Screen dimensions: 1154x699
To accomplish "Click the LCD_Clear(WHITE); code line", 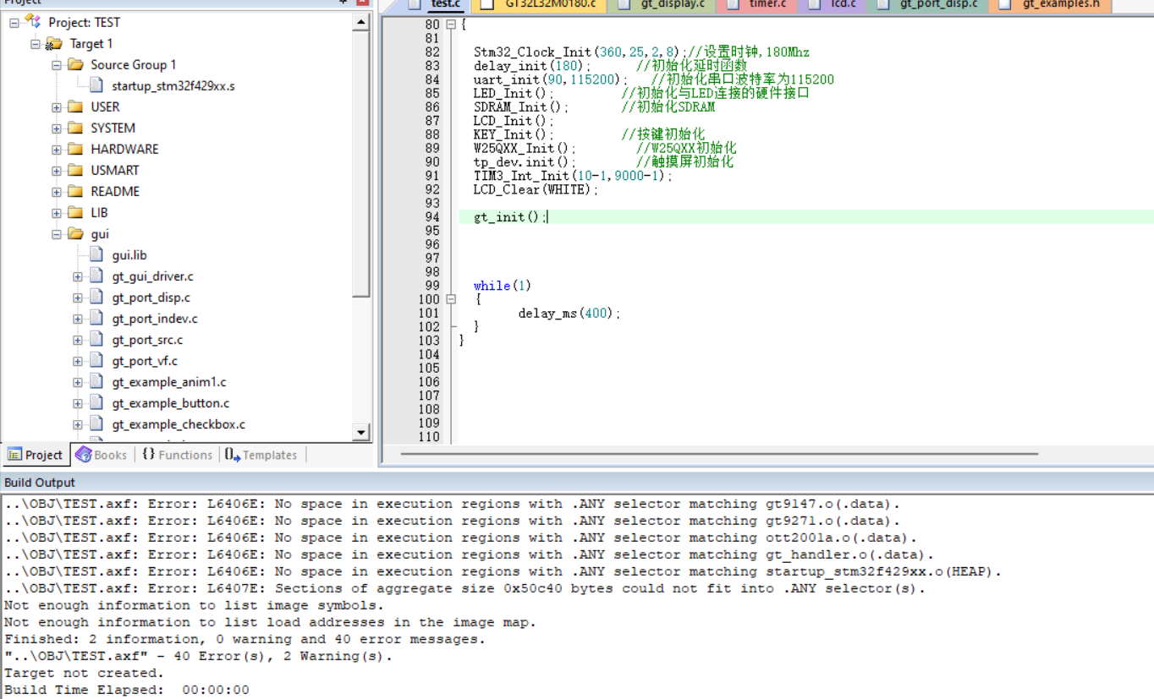I will [x=536, y=189].
